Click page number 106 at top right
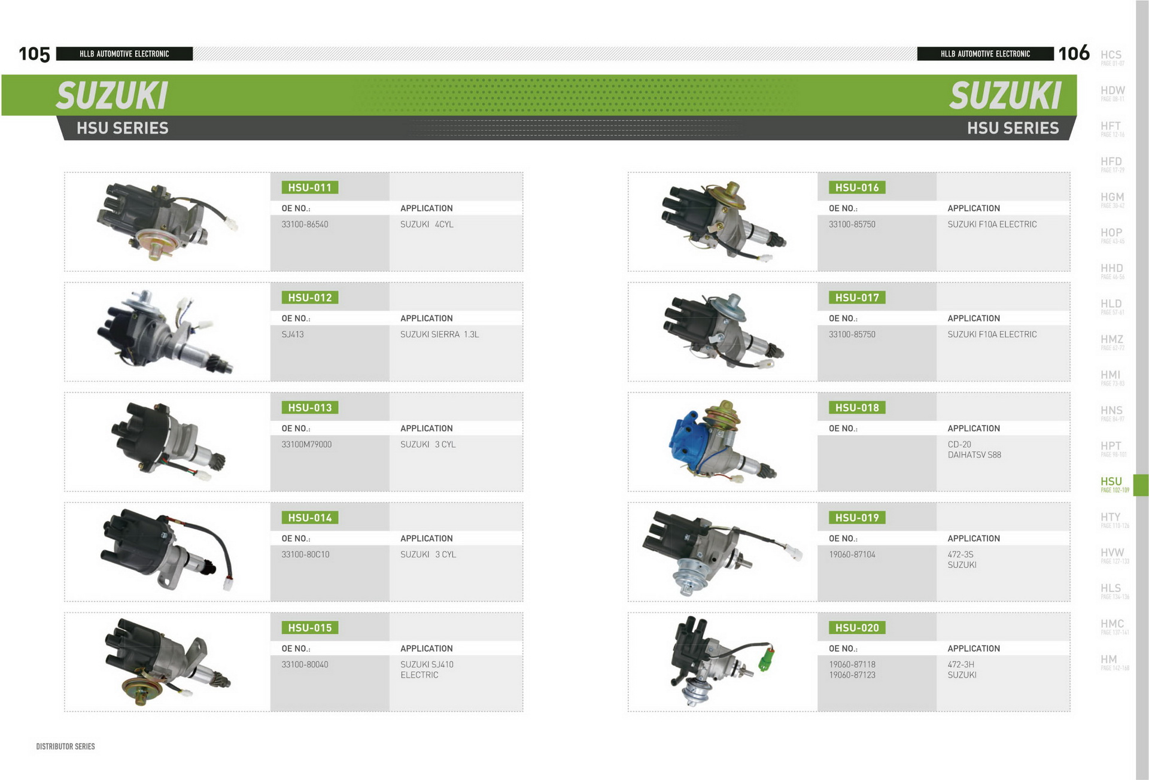Viewport: 1149px width, 780px height. click(x=1074, y=53)
